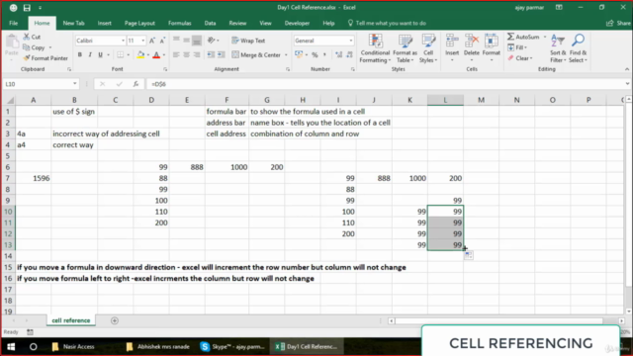Click the Format as Table icon

(x=405, y=42)
